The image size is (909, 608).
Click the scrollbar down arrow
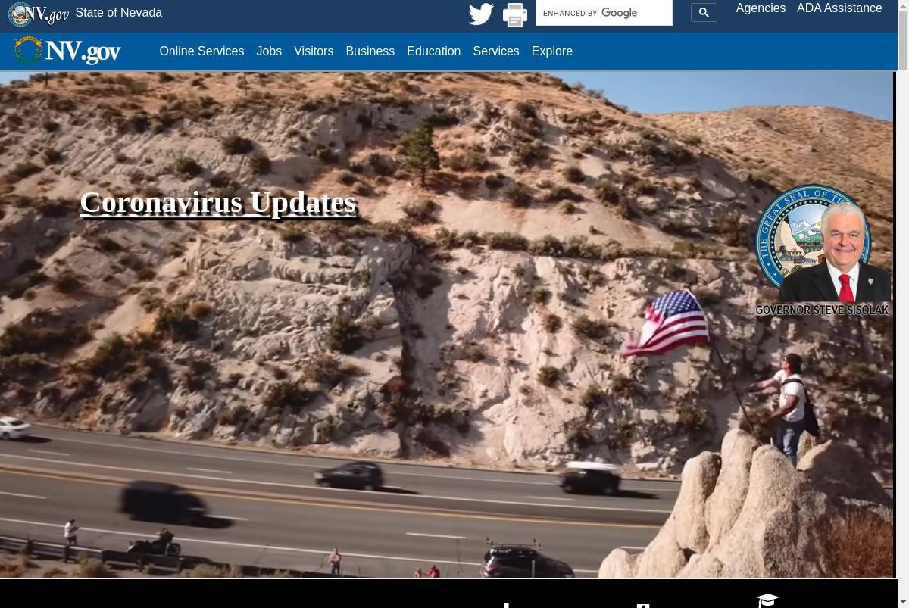click(903, 602)
